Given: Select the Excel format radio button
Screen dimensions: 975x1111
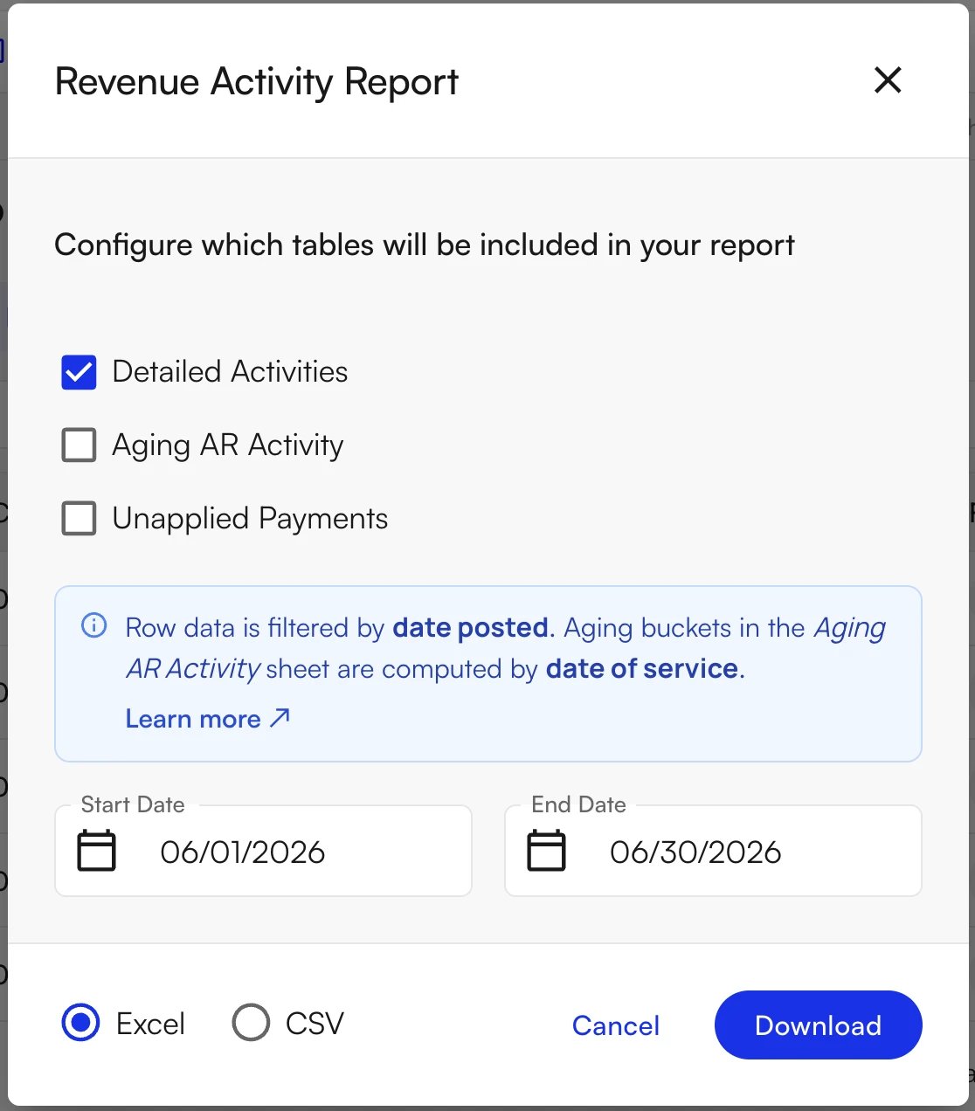Looking at the screenshot, I should tap(81, 1023).
